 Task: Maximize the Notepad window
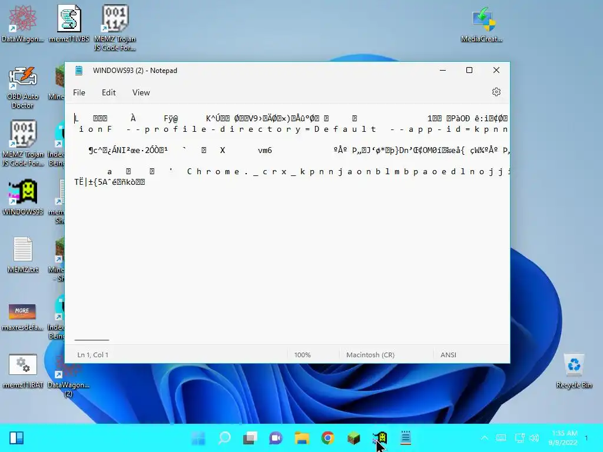(x=469, y=71)
